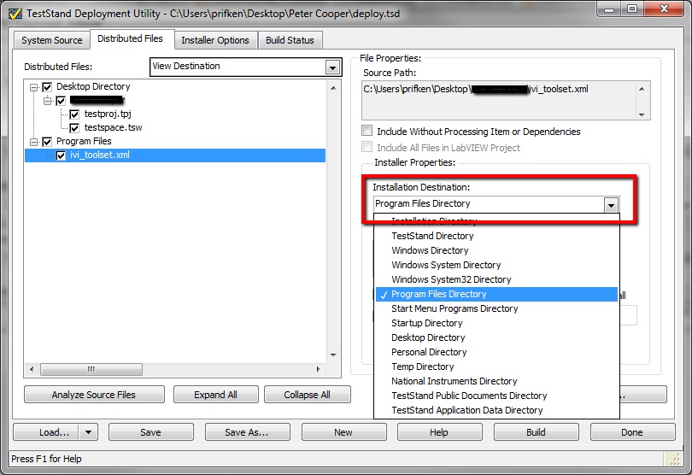The image size is (692, 475).
Task: Click the Load... button
Action: click(x=46, y=432)
